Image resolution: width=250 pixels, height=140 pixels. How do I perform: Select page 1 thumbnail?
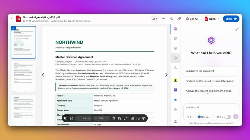click(x=24, y=42)
